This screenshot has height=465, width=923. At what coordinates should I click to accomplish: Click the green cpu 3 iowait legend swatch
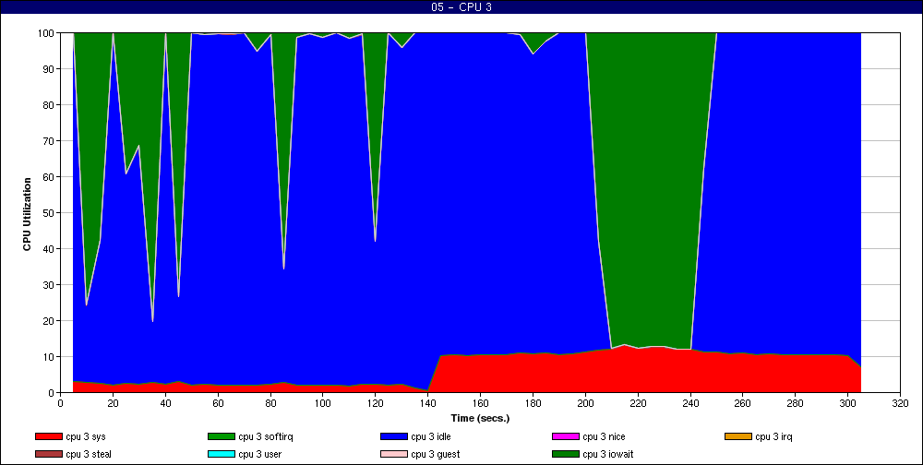click(565, 454)
